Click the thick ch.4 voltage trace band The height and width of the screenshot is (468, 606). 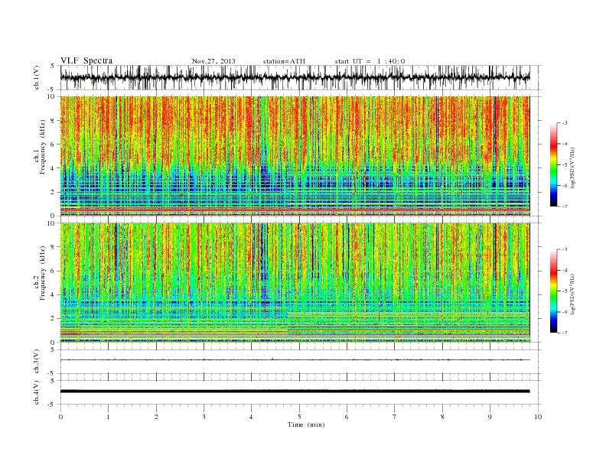295,392
